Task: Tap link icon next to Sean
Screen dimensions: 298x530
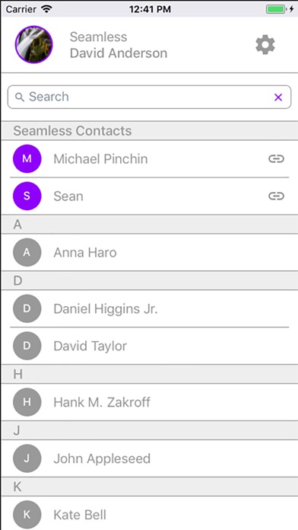Action: (x=276, y=196)
